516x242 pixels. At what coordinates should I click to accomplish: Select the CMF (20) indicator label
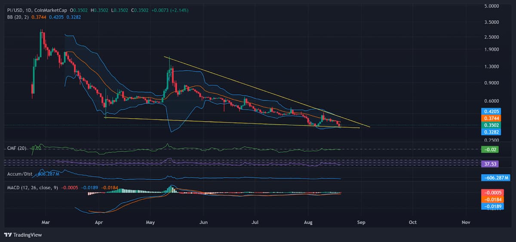(17, 148)
